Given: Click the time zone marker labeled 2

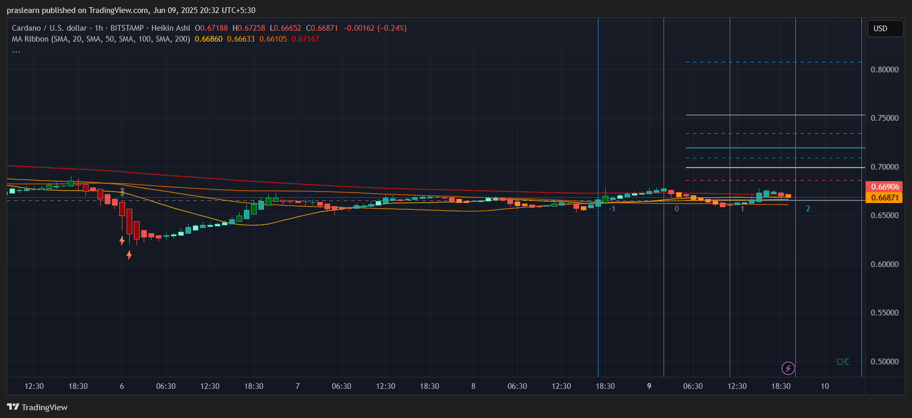Looking at the screenshot, I should click(x=808, y=209).
